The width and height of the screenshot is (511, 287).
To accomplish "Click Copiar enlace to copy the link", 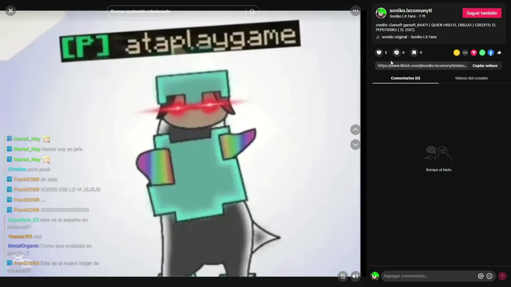I will click(x=485, y=66).
